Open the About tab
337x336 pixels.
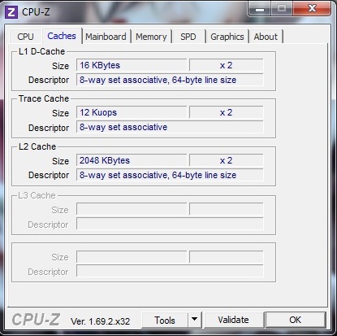pyautogui.click(x=266, y=37)
